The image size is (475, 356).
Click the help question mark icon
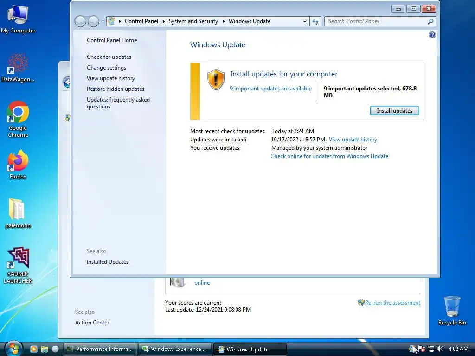pyautogui.click(x=432, y=35)
